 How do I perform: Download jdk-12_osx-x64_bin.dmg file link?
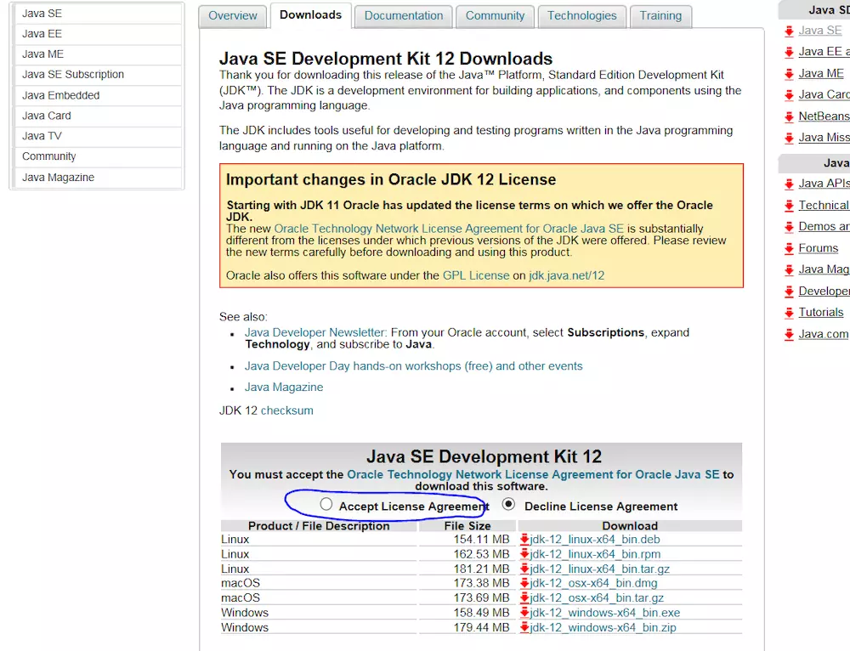593,583
